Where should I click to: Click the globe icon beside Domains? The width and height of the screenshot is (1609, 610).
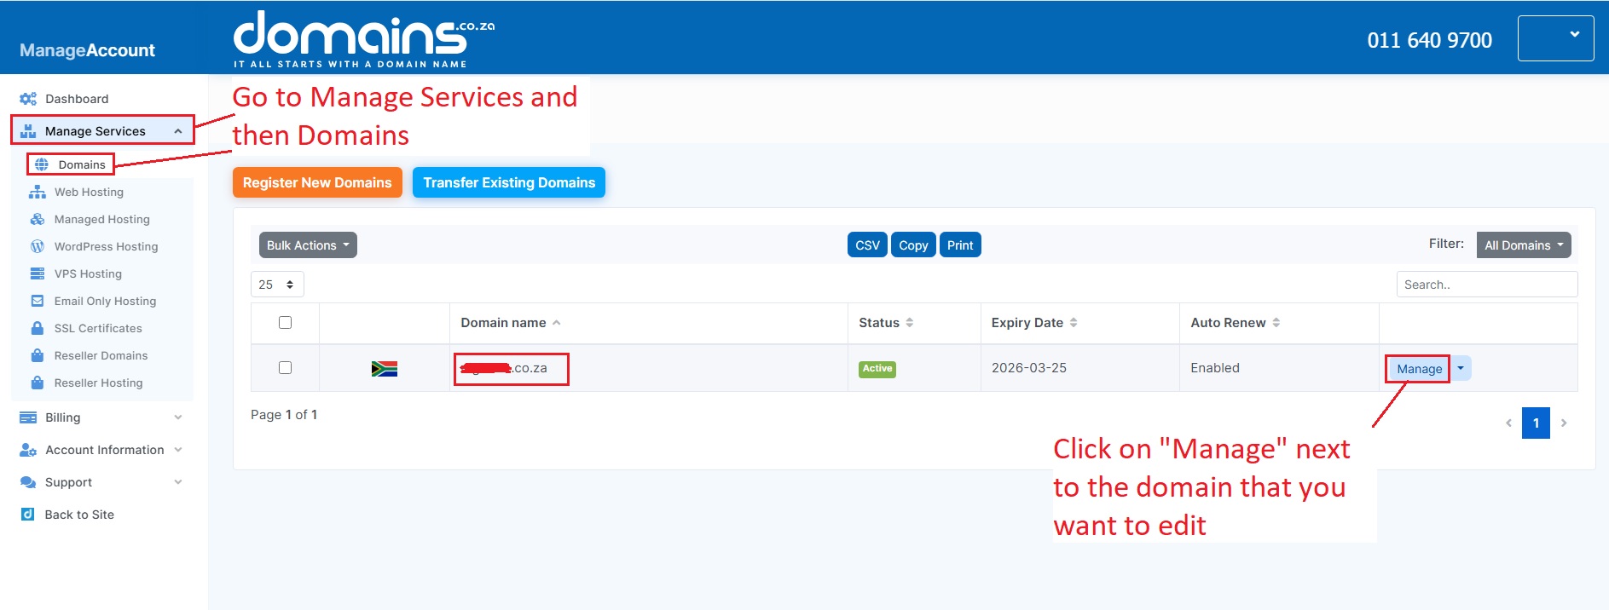pos(42,164)
